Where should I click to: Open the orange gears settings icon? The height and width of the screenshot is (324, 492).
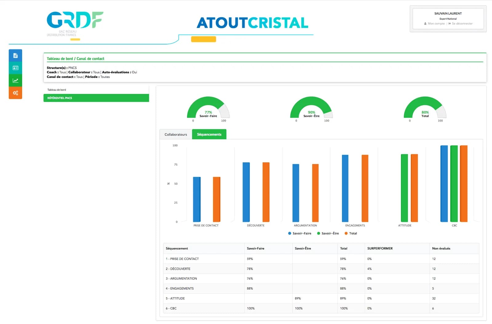(15, 93)
